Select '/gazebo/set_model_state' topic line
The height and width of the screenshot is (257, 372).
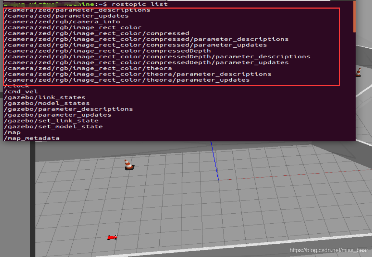click(53, 127)
